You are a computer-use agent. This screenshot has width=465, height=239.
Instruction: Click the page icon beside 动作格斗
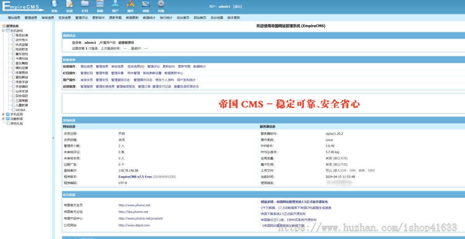click(13, 40)
